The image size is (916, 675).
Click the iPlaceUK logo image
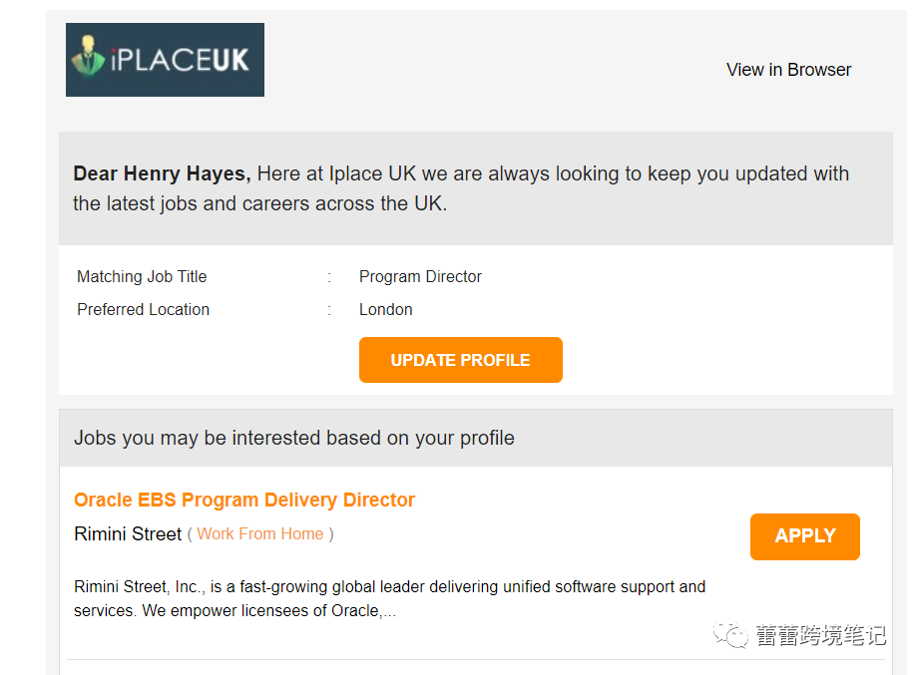click(165, 60)
